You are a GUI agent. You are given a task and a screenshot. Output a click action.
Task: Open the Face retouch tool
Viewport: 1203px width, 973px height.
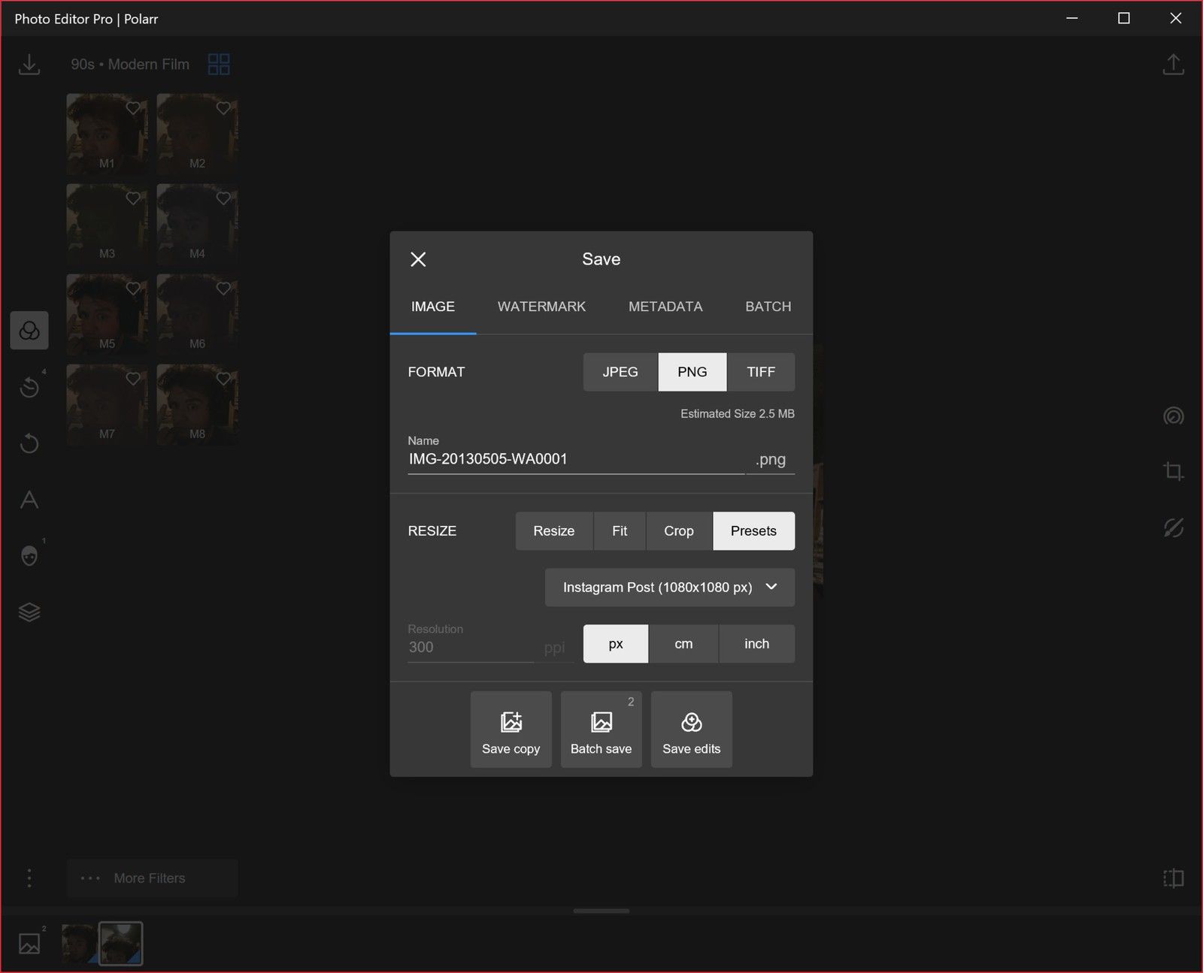[29, 555]
